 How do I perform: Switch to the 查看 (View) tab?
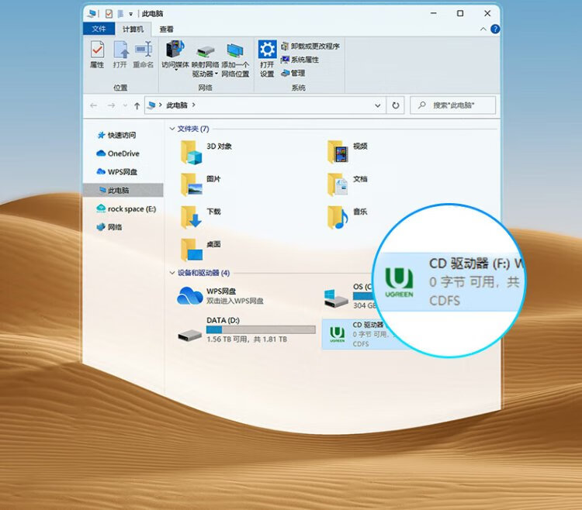point(166,29)
